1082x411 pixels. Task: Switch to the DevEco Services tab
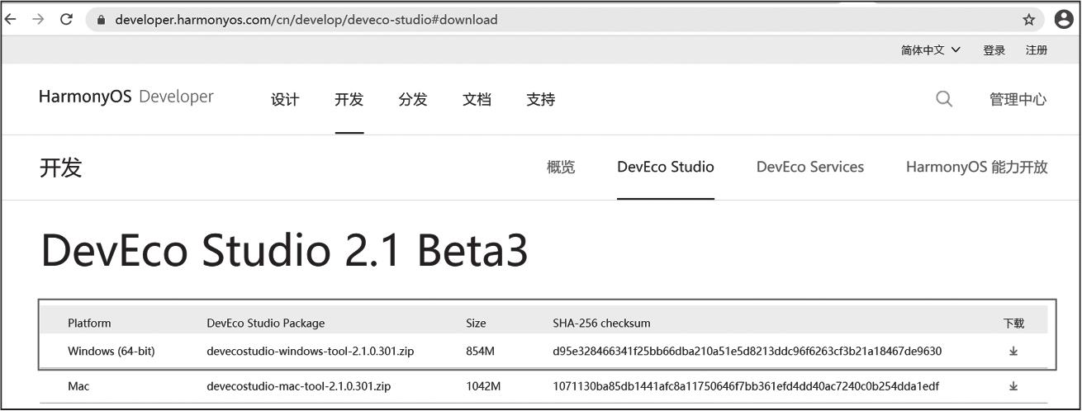click(x=809, y=167)
